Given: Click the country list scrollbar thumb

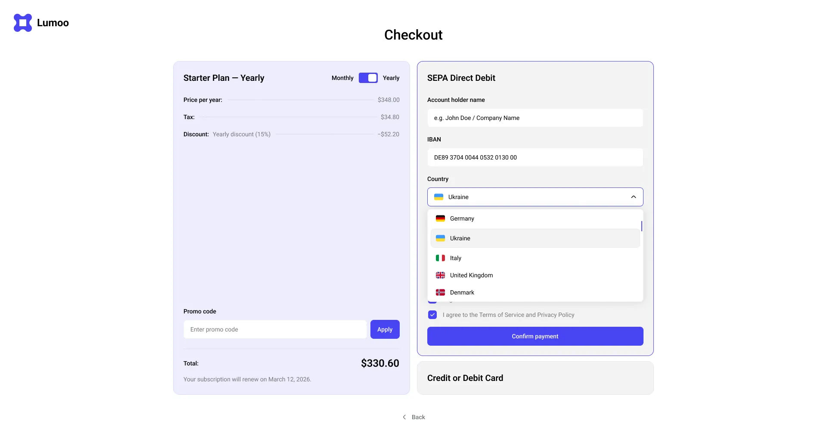Looking at the screenshot, I should [x=641, y=226].
